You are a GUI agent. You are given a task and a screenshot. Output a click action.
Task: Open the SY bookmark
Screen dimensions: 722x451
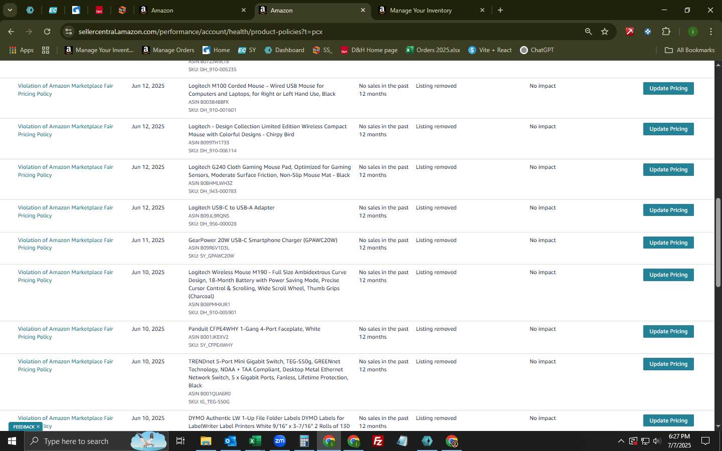point(247,50)
